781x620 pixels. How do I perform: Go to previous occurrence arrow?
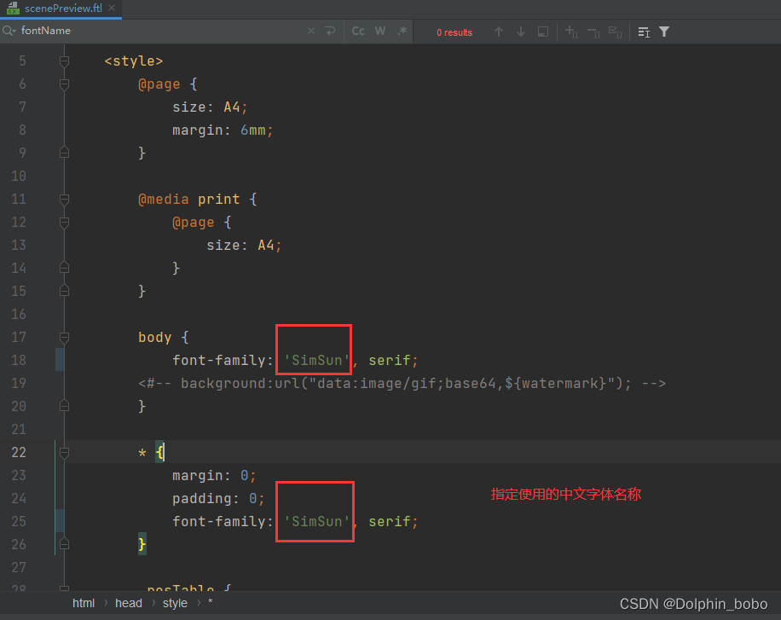(x=499, y=32)
